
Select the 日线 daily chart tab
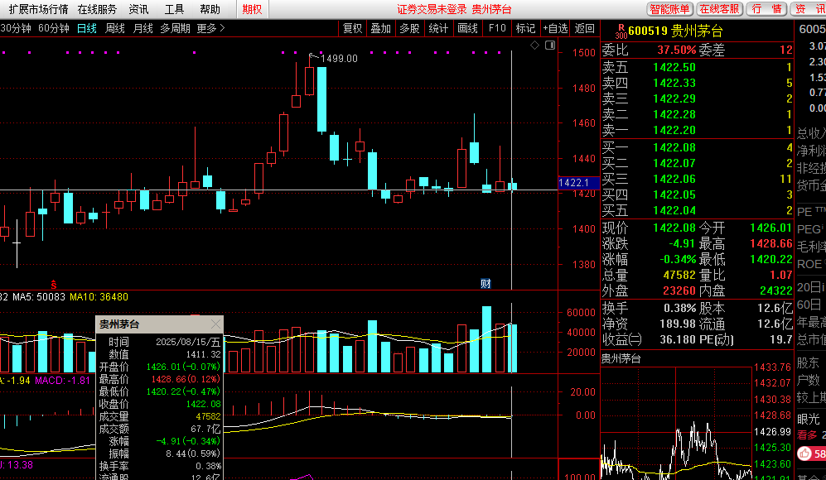(x=87, y=28)
